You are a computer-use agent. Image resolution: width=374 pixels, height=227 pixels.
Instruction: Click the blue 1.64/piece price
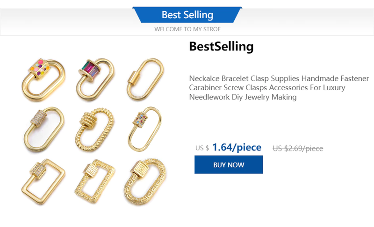click(237, 148)
